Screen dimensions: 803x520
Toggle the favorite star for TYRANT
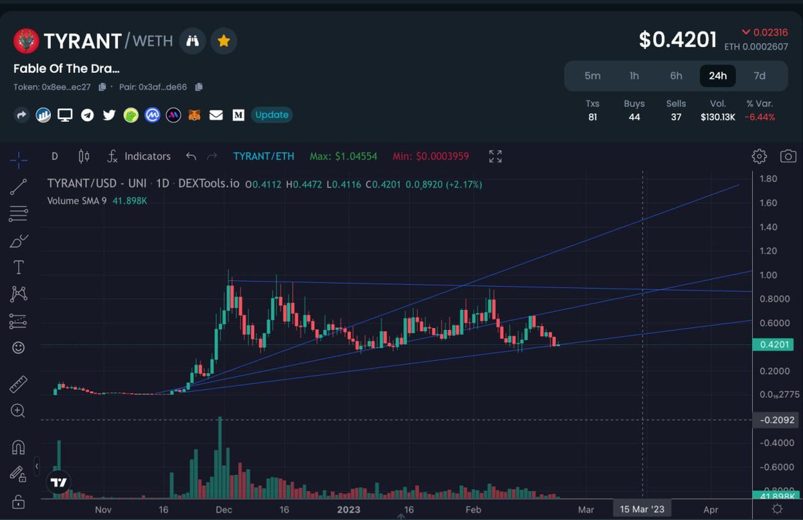tap(224, 41)
